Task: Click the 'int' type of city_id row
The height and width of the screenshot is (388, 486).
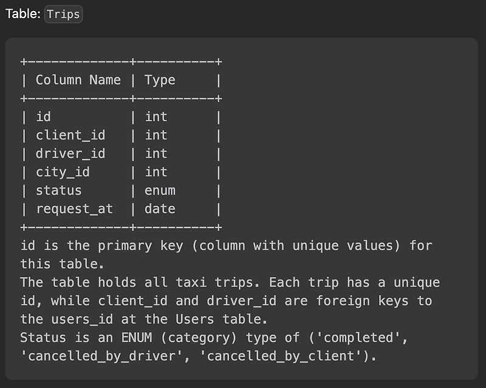Action: pos(156,172)
